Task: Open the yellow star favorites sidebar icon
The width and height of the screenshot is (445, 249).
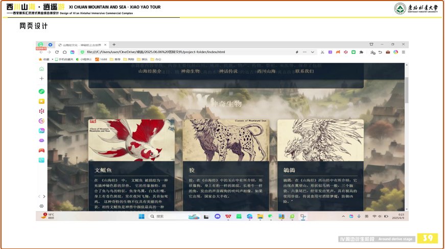Action: tap(41, 101)
